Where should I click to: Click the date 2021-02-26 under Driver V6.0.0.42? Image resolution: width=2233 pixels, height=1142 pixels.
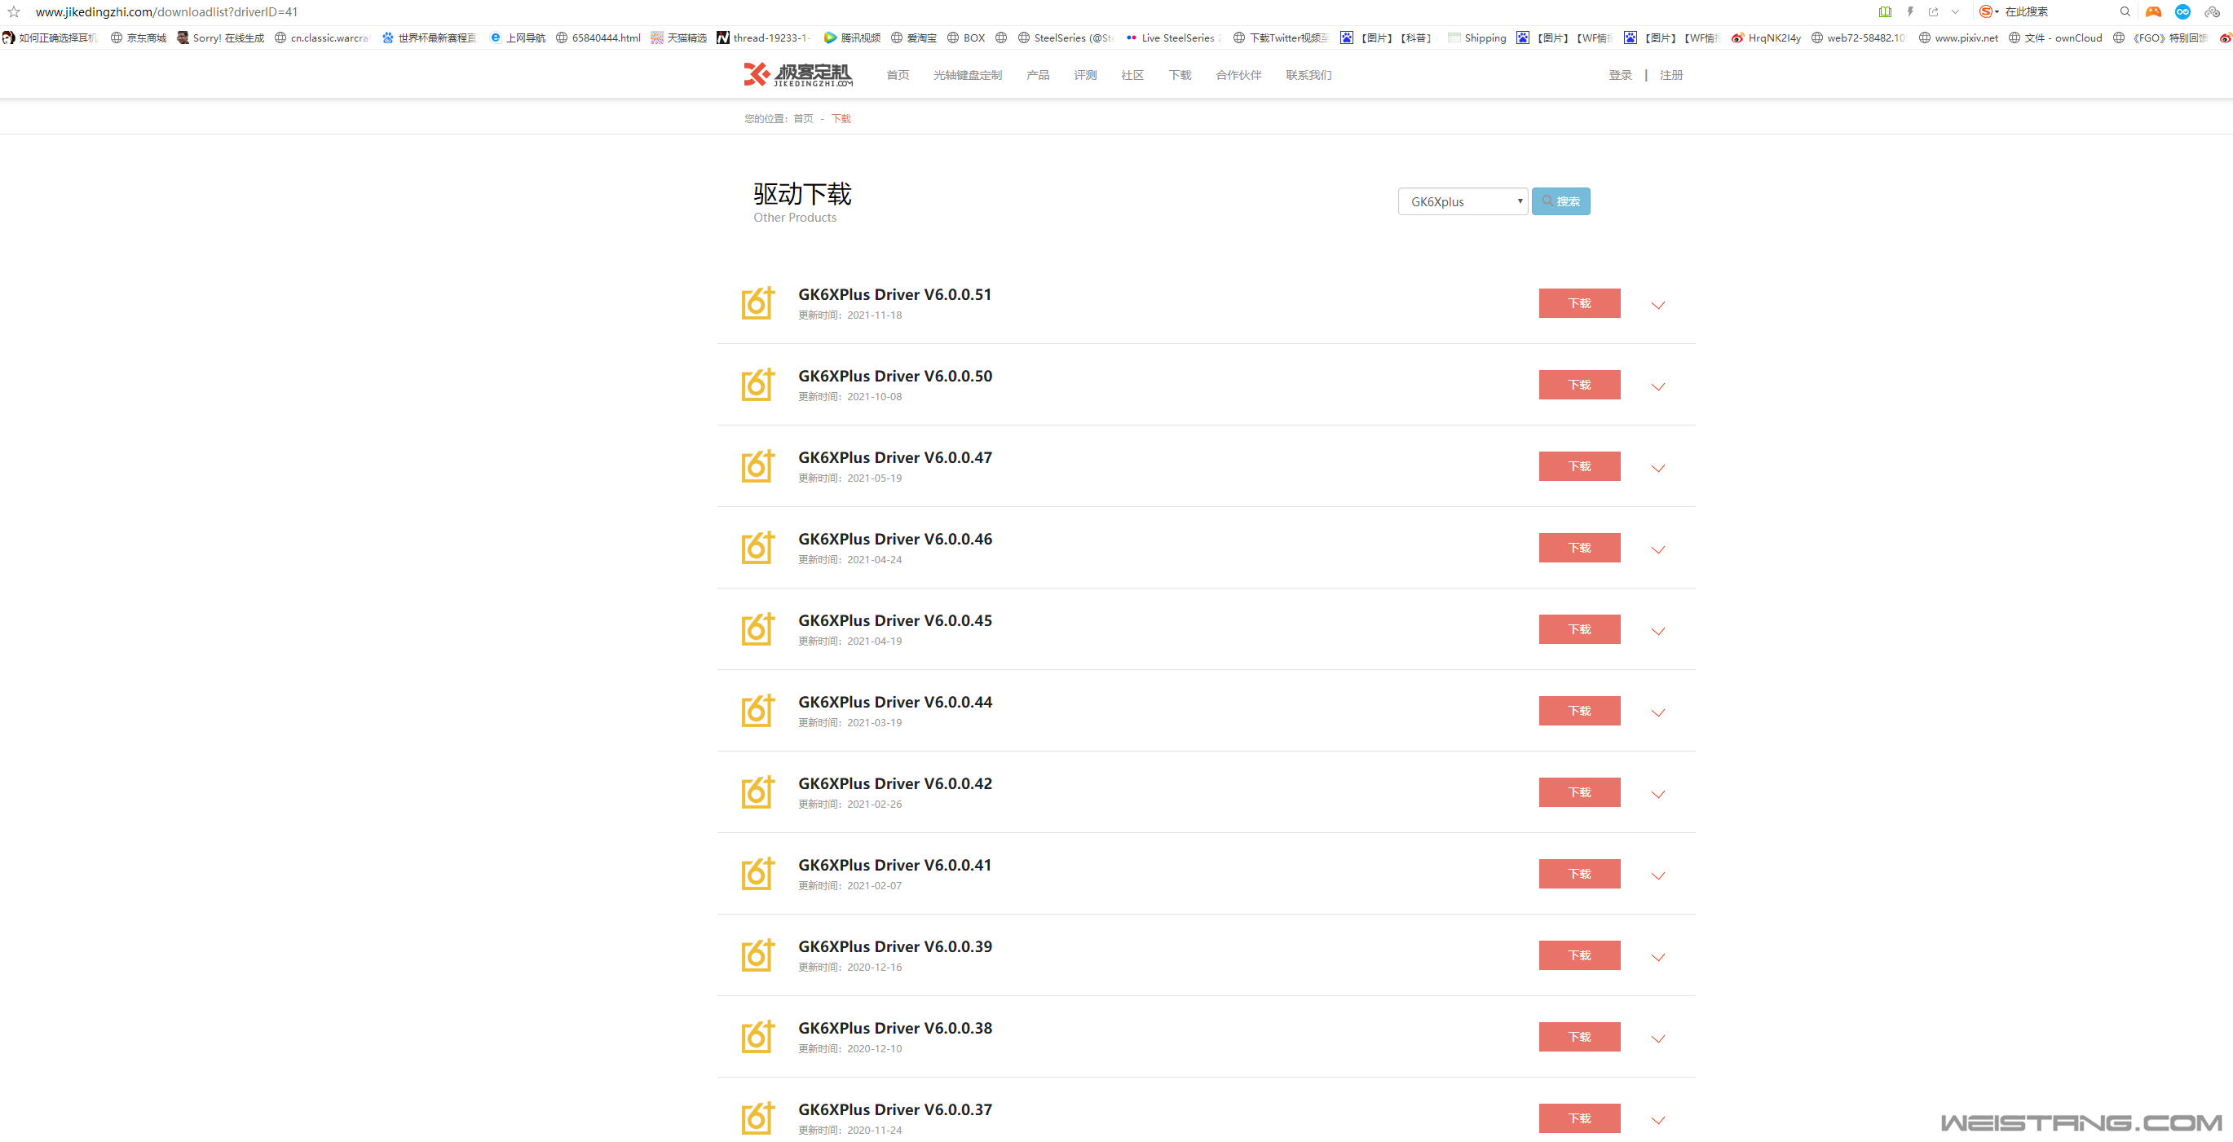pos(874,804)
